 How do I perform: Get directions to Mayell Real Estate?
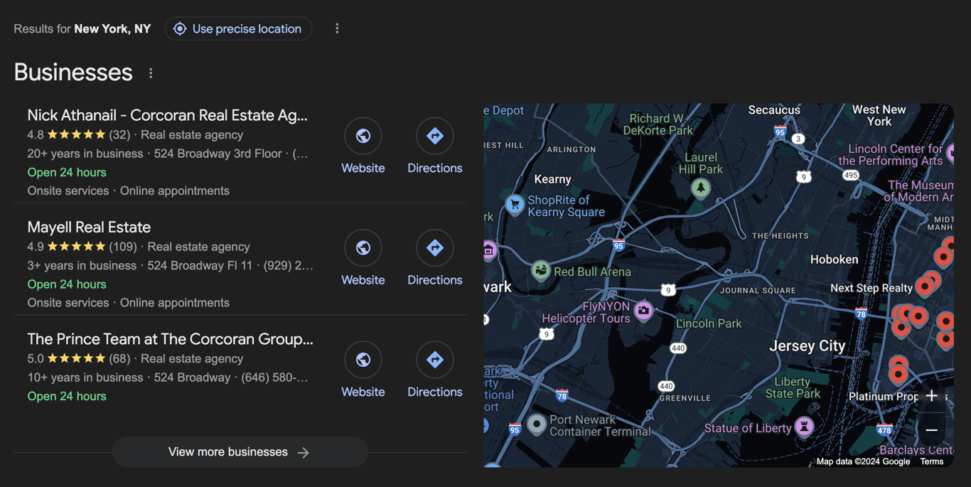pos(434,247)
